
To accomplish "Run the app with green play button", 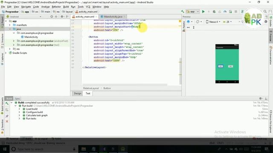I will 203,11.
